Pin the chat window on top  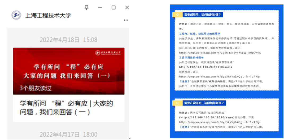(86, 7)
